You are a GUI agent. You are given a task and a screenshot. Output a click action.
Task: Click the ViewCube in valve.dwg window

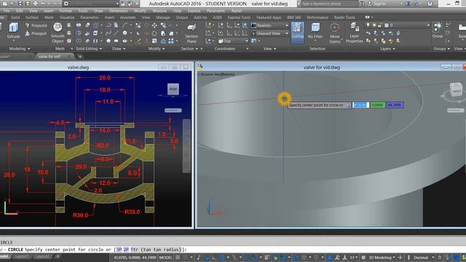173,89
